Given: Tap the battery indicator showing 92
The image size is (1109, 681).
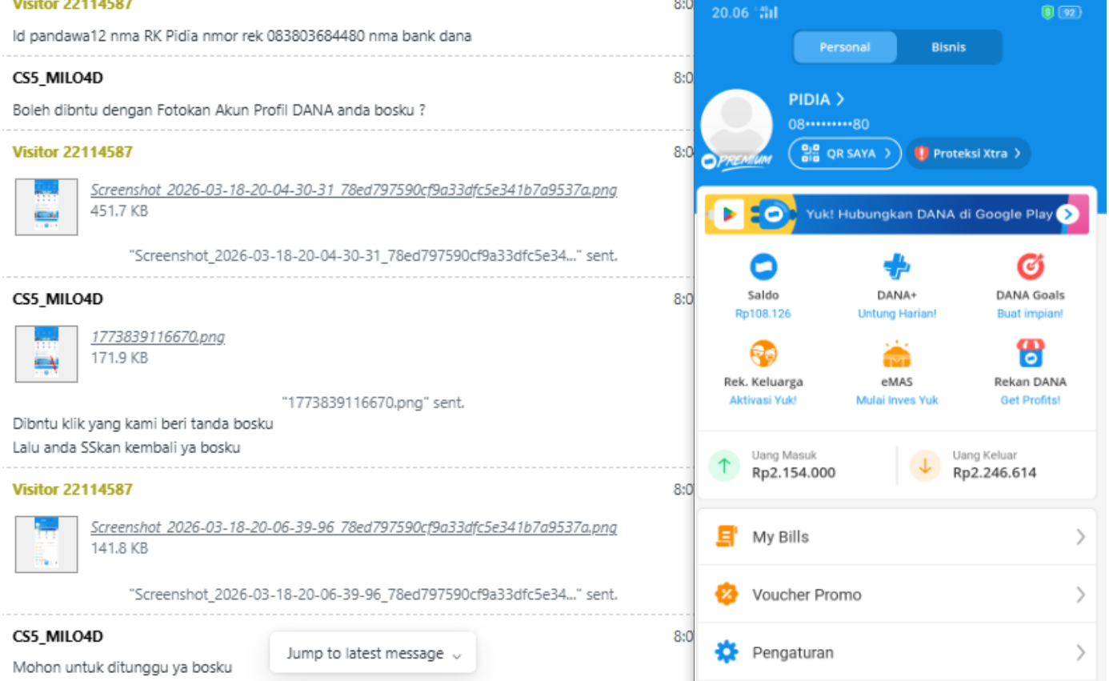Looking at the screenshot, I should [x=1069, y=12].
